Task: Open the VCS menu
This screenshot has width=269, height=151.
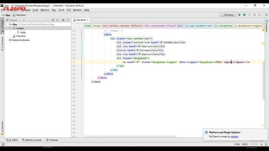Action: point(69,10)
